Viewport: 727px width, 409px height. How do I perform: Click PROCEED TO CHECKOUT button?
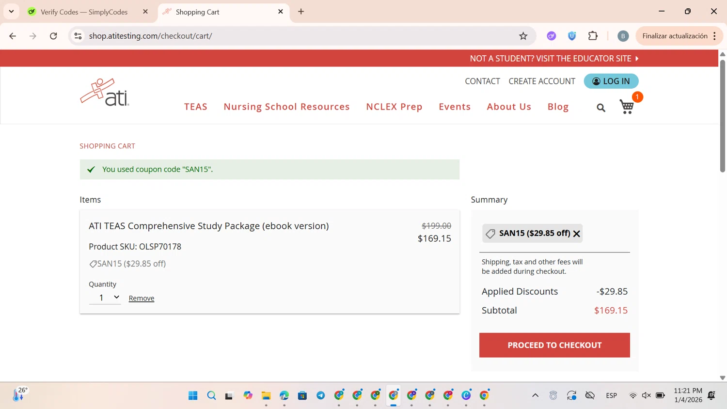(x=554, y=345)
